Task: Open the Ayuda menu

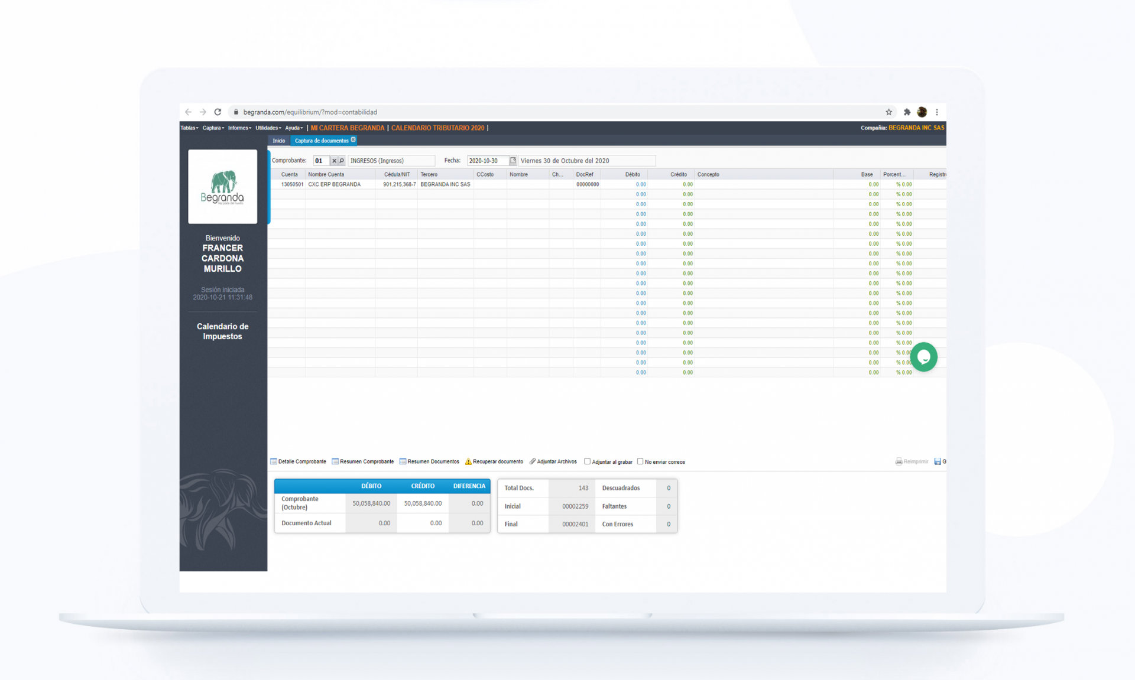Action: pyautogui.click(x=293, y=128)
